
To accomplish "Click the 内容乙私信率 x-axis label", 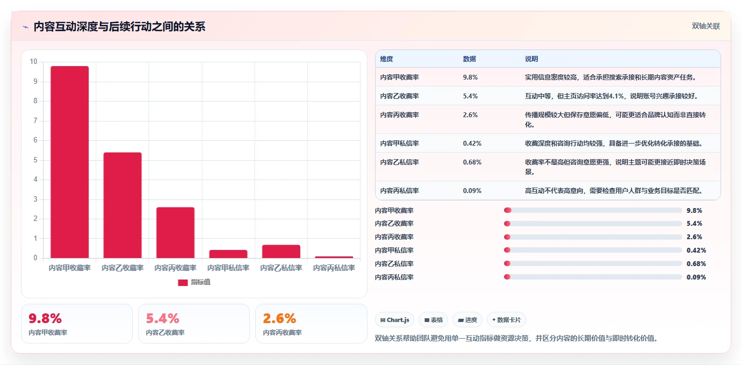I will tap(281, 268).
